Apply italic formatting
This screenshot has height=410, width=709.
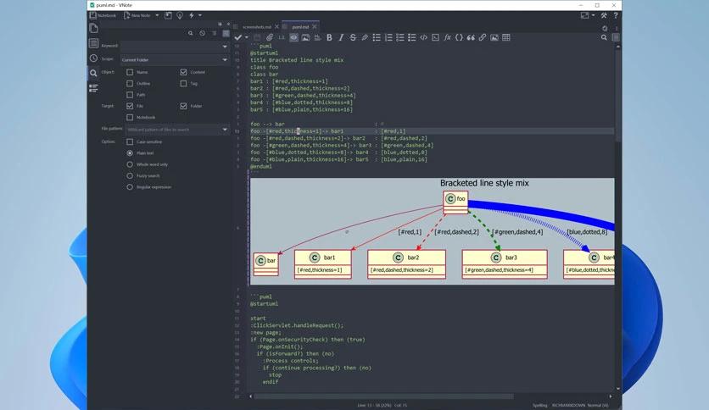(x=341, y=37)
